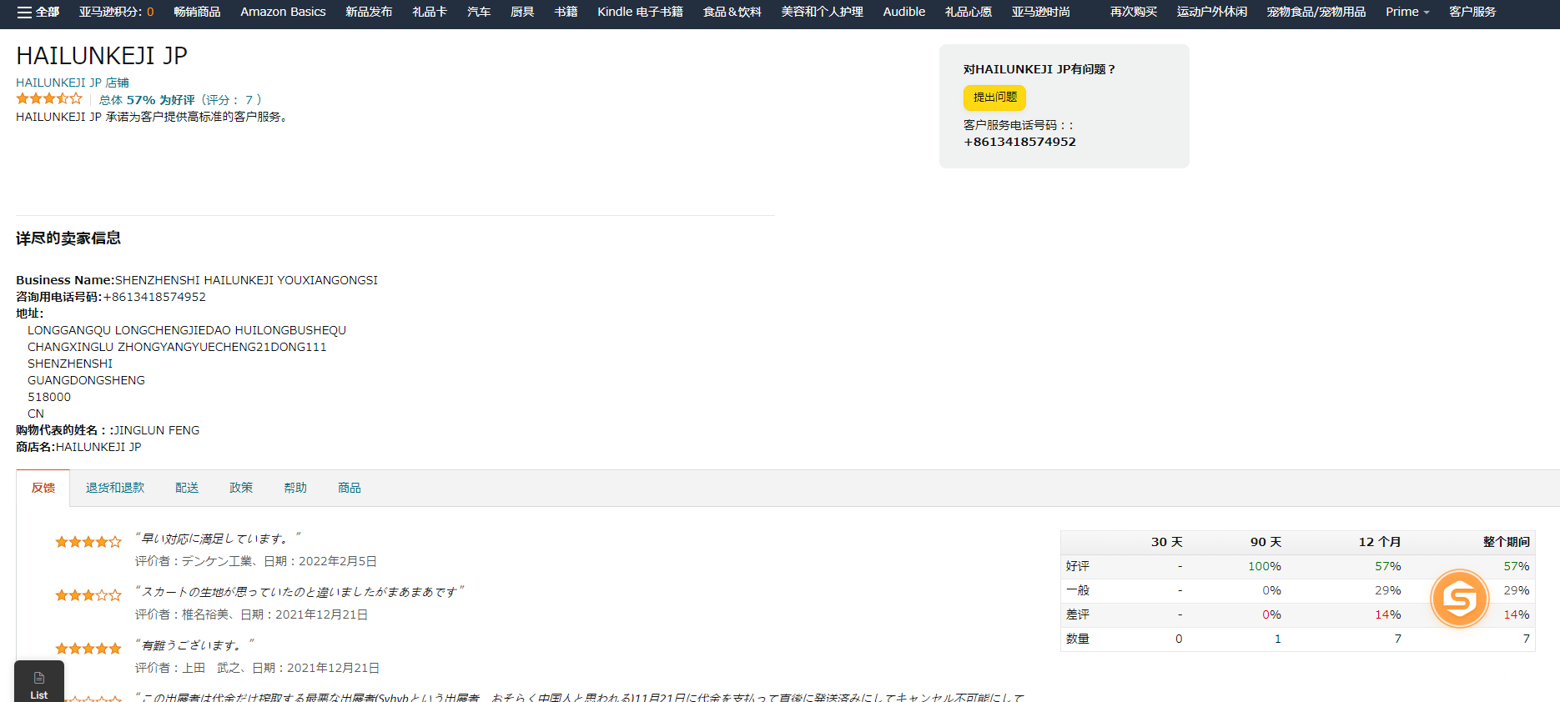Go to 畅销商品 best sellers
Screen dimensions: 1560x702
(x=197, y=12)
